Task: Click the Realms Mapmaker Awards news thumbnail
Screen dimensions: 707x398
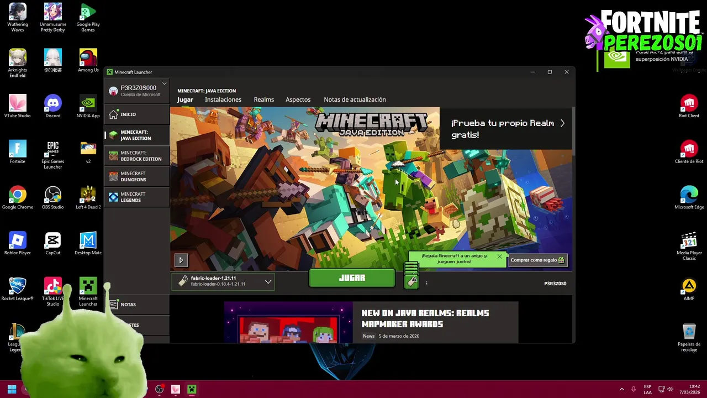Action: click(288, 322)
